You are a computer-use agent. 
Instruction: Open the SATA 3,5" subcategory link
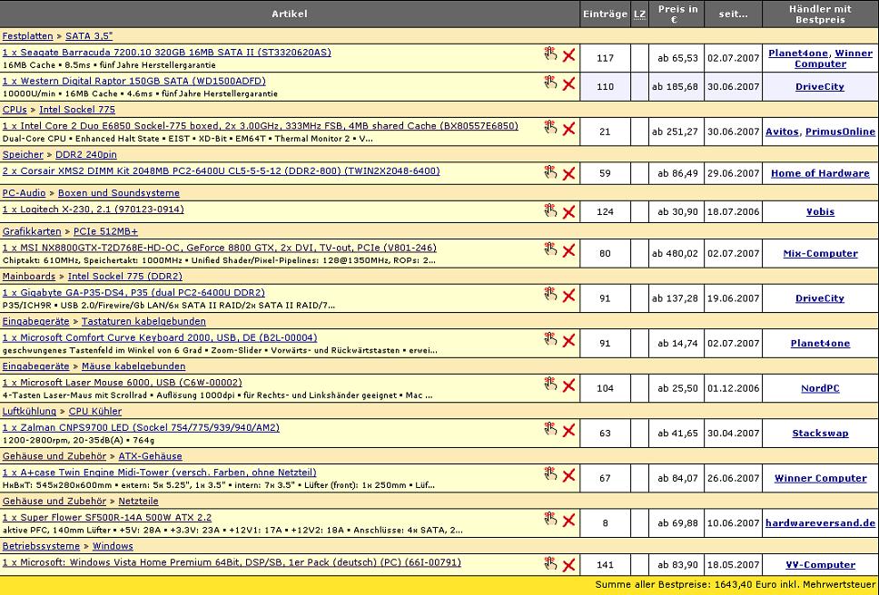click(x=89, y=35)
